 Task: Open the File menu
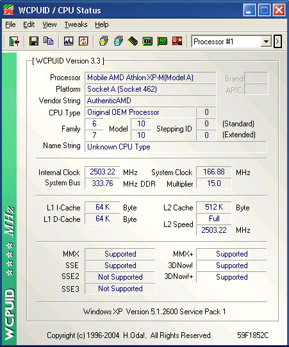coord(10,24)
